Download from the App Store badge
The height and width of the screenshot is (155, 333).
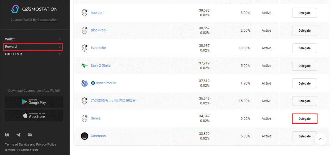(34, 116)
